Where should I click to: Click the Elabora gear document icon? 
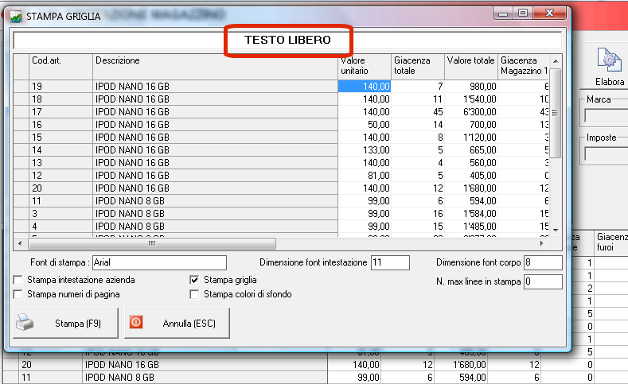point(609,60)
